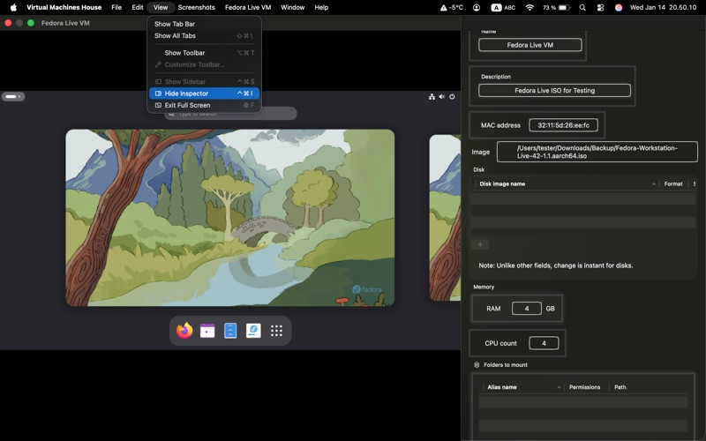Click the date and time in menu bar

[663, 7]
